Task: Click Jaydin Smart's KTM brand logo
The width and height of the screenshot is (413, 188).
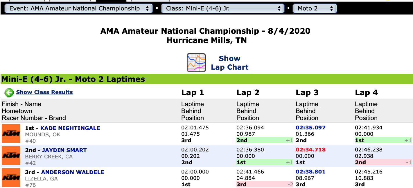Action: point(11,156)
